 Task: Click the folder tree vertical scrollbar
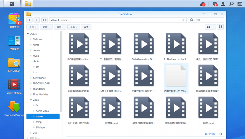(61, 70)
